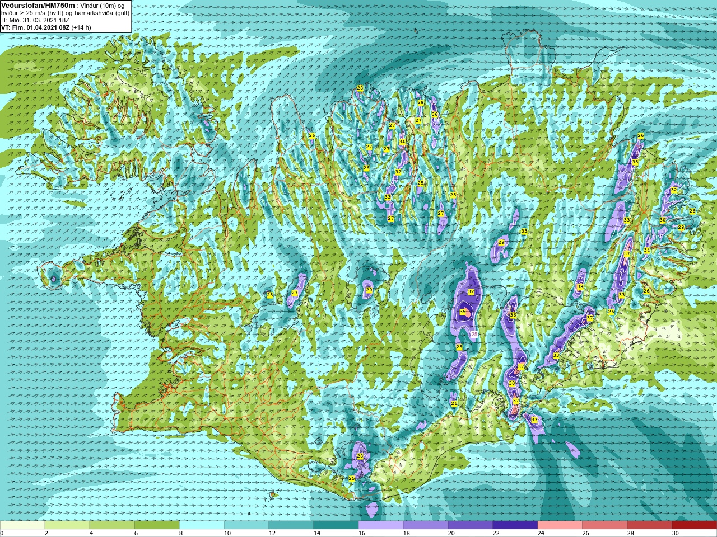Click the legend tick label "24"

click(541, 534)
